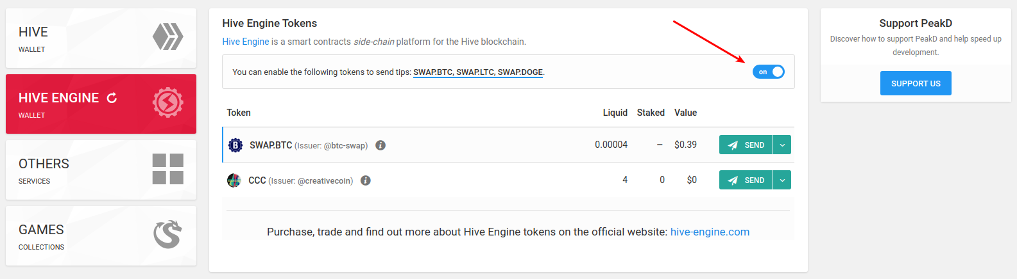Refresh the Hive Engine wallet balances
Screen dimensions: 1017x279
tap(112, 98)
